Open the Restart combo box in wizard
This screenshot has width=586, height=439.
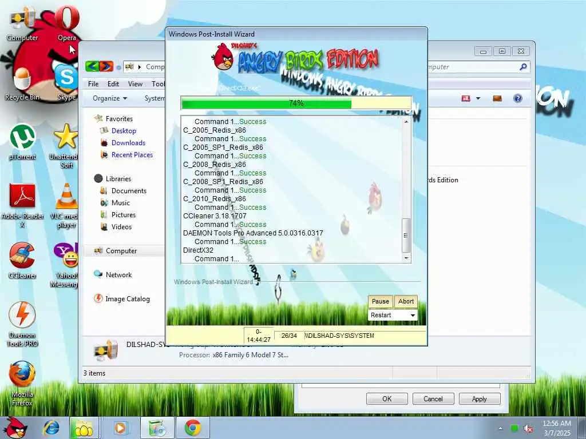tap(393, 315)
